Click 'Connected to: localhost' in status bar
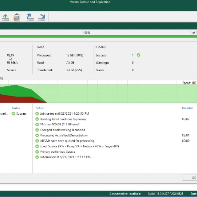Screen dimensions: 197x197 125,194
